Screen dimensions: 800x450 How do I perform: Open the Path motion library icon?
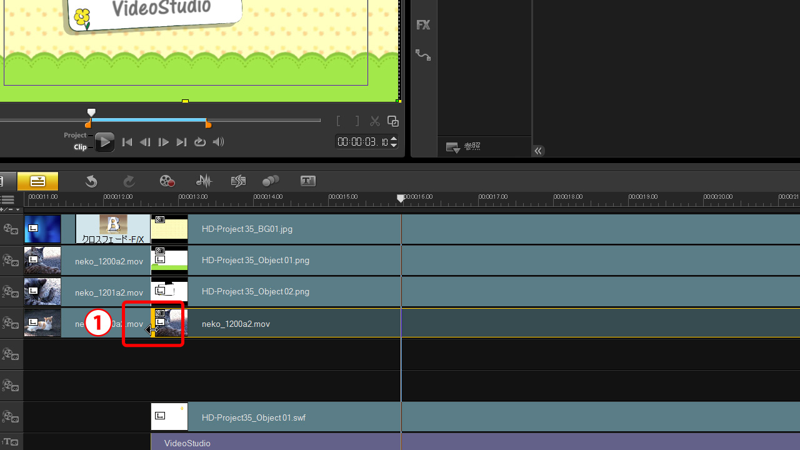pos(423,55)
